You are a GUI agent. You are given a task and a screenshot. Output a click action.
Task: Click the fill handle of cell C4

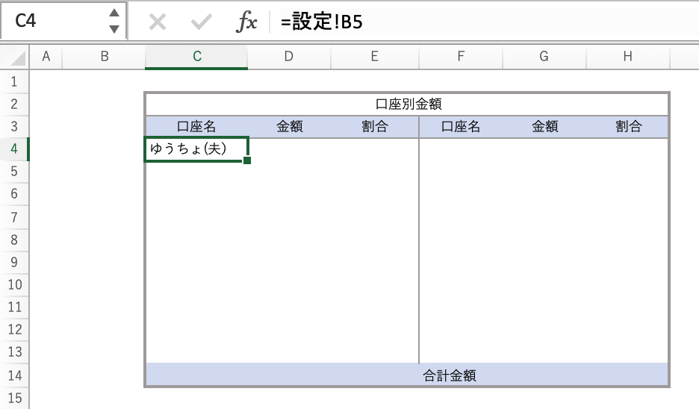[x=247, y=160]
